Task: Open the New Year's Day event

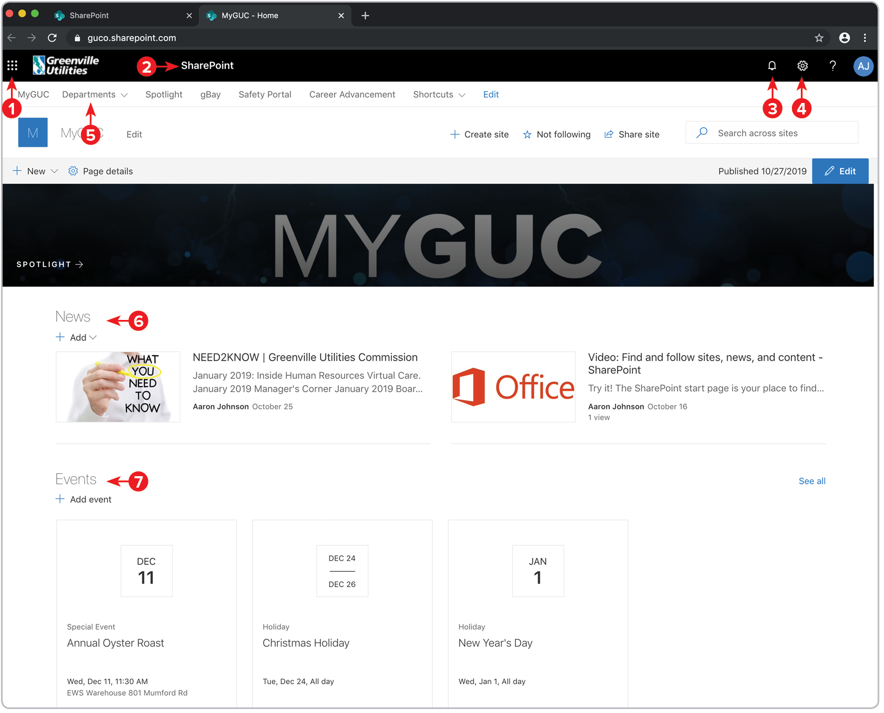Action: (x=496, y=643)
